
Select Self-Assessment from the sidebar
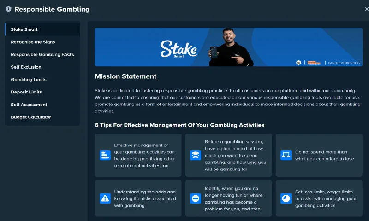pos(29,105)
